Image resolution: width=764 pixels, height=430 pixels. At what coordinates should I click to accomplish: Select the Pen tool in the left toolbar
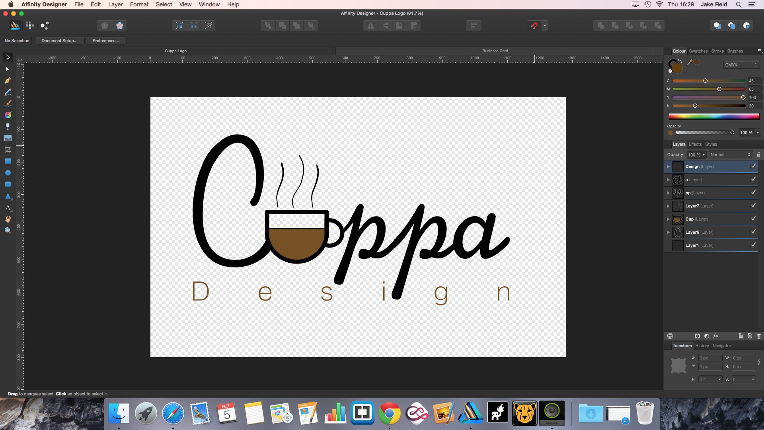tap(8, 80)
